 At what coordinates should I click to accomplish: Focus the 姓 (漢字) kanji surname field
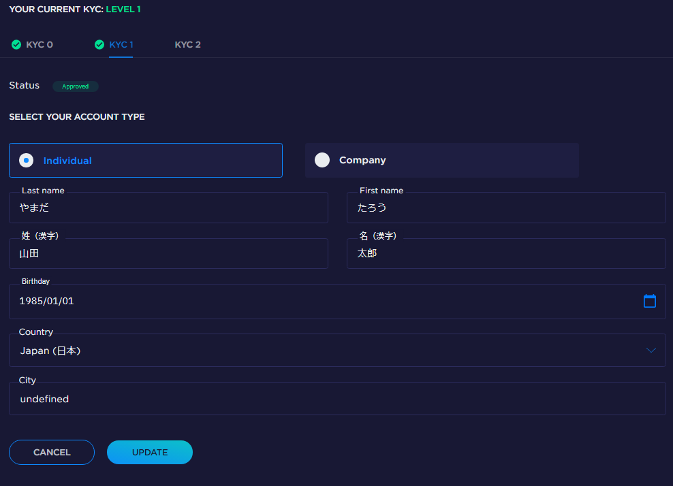click(x=168, y=253)
